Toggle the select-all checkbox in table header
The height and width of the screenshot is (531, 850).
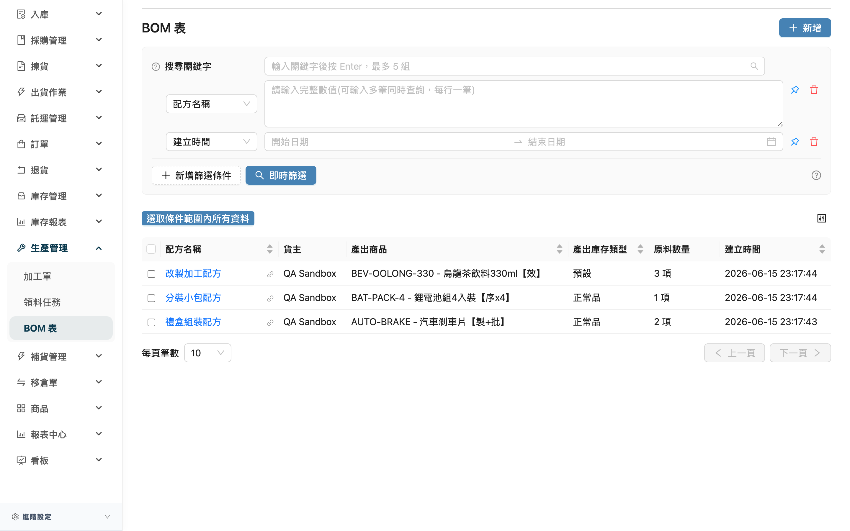[x=151, y=249]
